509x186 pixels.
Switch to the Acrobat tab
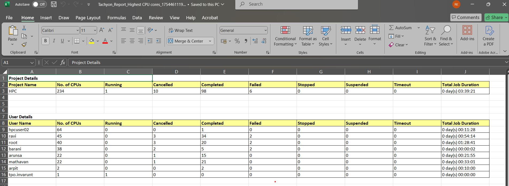pos(210,18)
